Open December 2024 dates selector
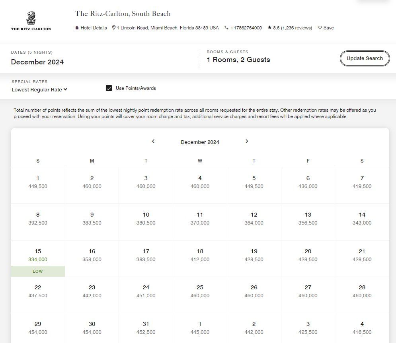The height and width of the screenshot is (343, 396). [37, 62]
